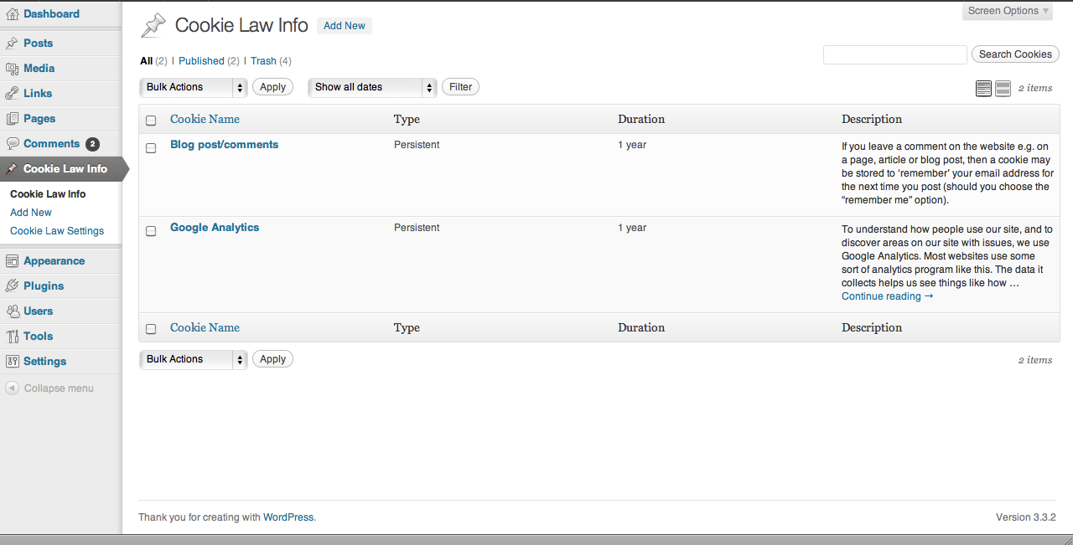Switch to excerpt view icon
Screen dimensions: 1073x545
pyautogui.click(x=1003, y=89)
